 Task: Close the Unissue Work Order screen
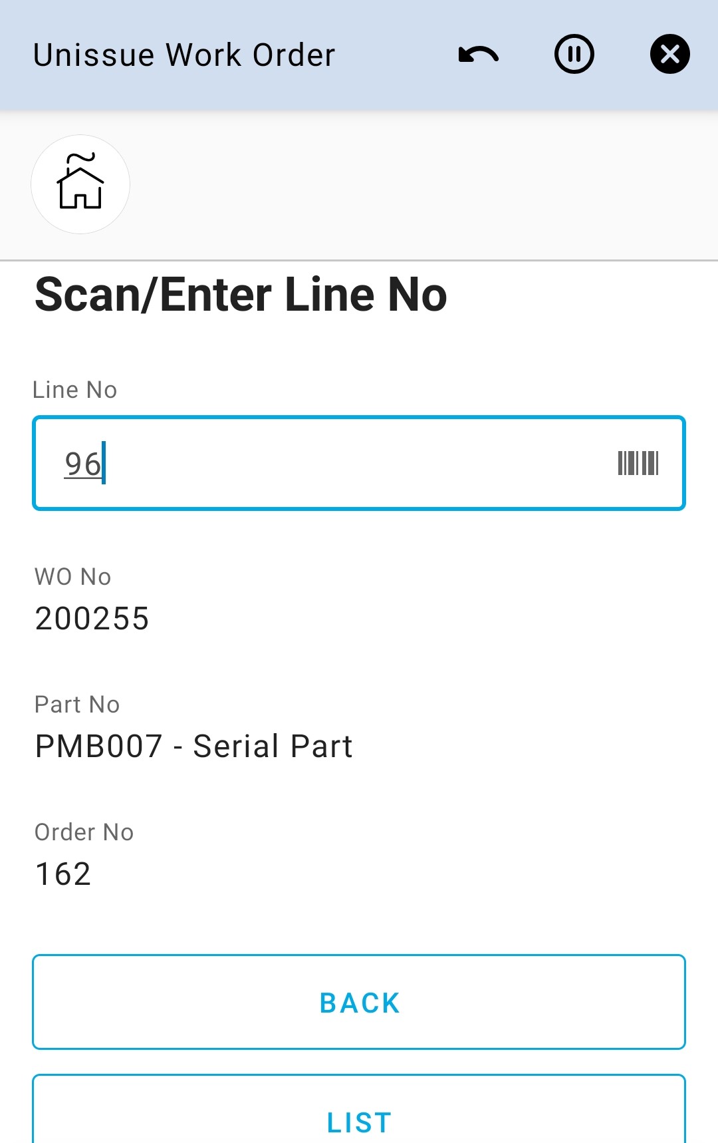[669, 54]
